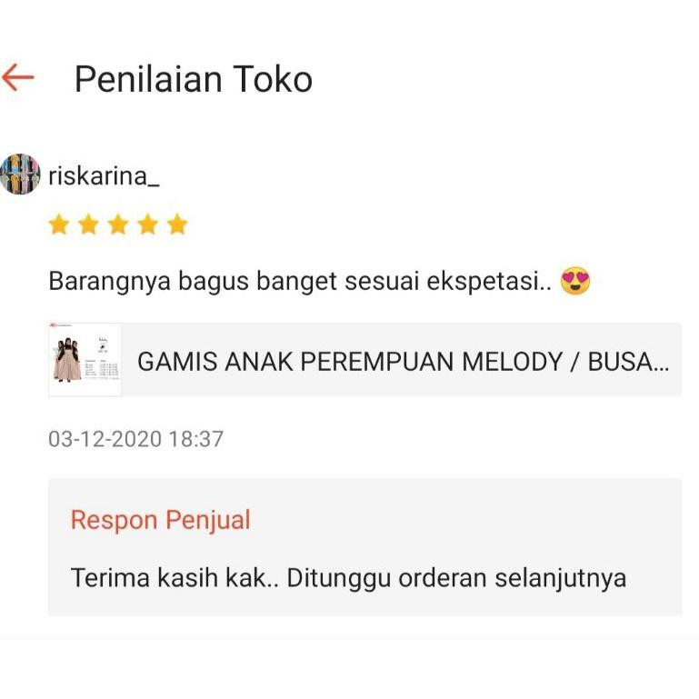This screenshot has width=699, height=699.
Task: Click the truncated BUSA... product title end
Action: click(x=628, y=361)
